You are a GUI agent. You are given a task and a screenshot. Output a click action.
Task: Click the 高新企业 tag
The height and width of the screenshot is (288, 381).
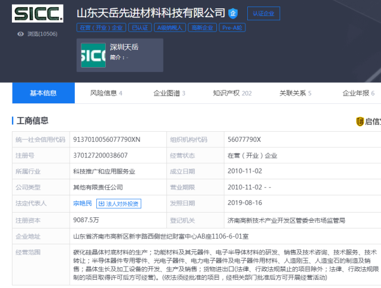(x=202, y=28)
